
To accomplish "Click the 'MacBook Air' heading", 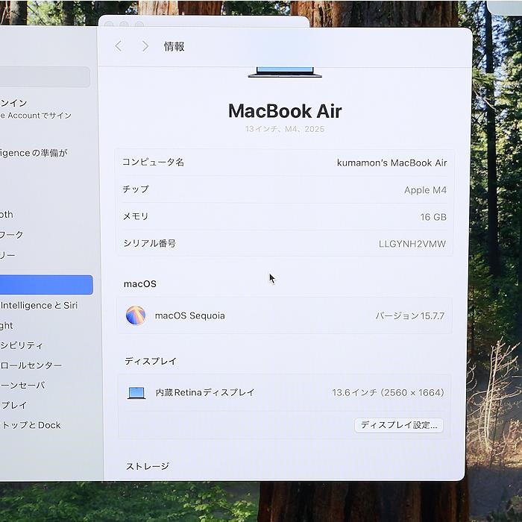I will pos(285,111).
